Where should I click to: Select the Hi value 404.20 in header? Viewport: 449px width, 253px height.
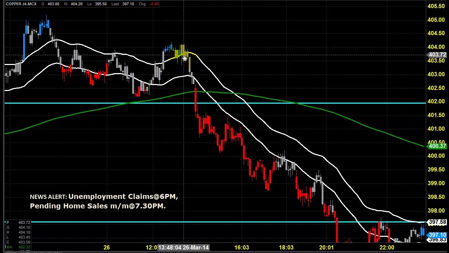point(76,4)
